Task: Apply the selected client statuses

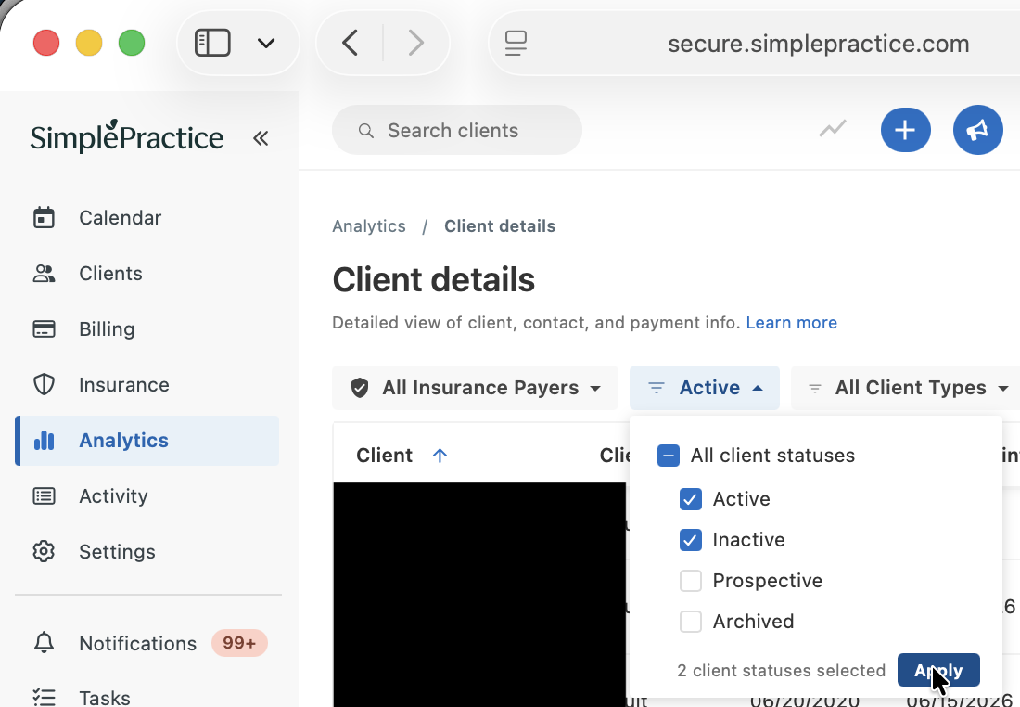Action: pyautogui.click(x=938, y=670)
